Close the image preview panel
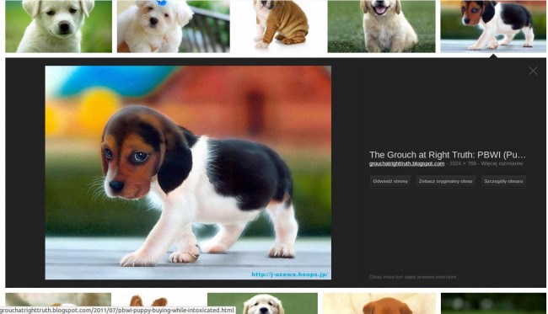The width and height of the screenshot is (548, 314). click(533, 71)
